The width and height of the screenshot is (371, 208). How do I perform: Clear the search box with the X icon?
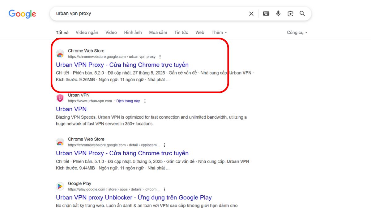(251, 14)
